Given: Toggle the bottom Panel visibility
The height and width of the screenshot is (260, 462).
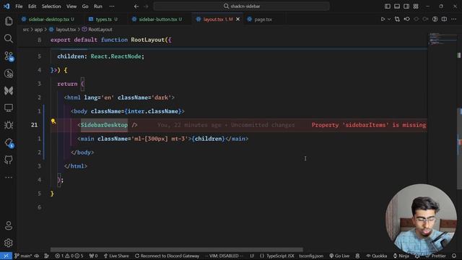Looking at the screenshot, I should 397,6.
